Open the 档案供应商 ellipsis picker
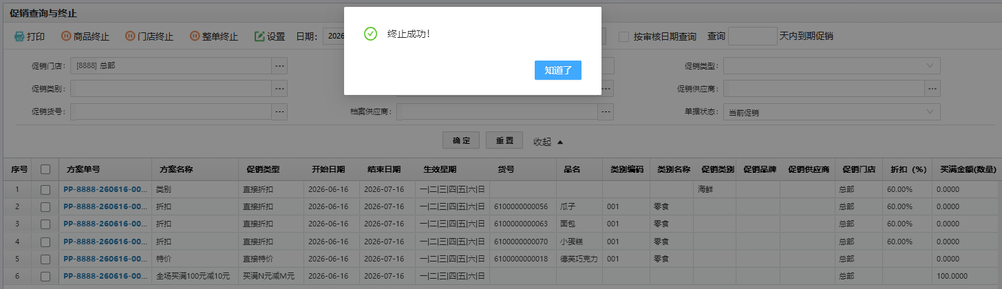The image size is (1002, 289). point(606,111)
